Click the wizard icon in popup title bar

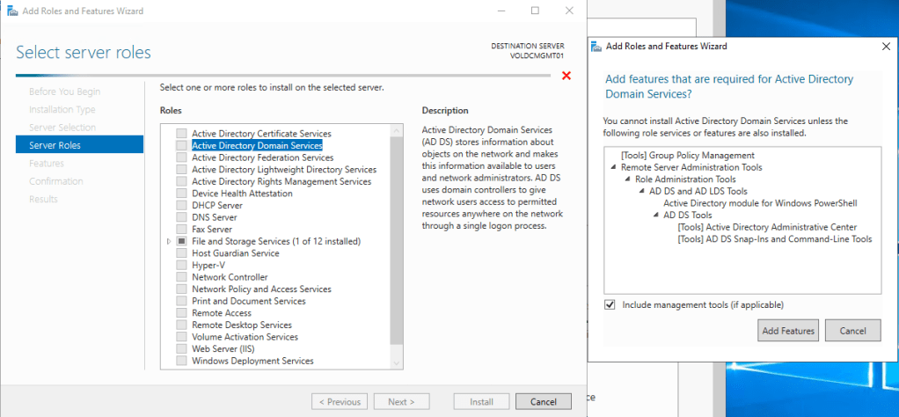pyautogui.click(x=598, y=46)
